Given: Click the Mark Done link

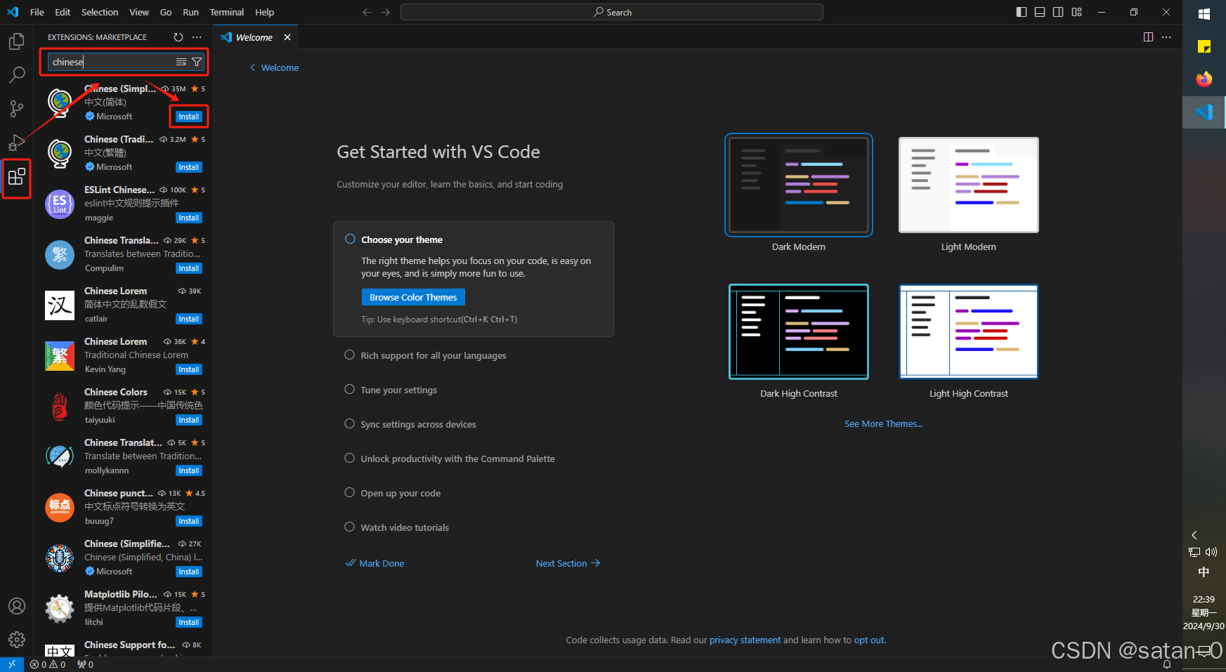Looking at the screenshot, I should point(375,563).
